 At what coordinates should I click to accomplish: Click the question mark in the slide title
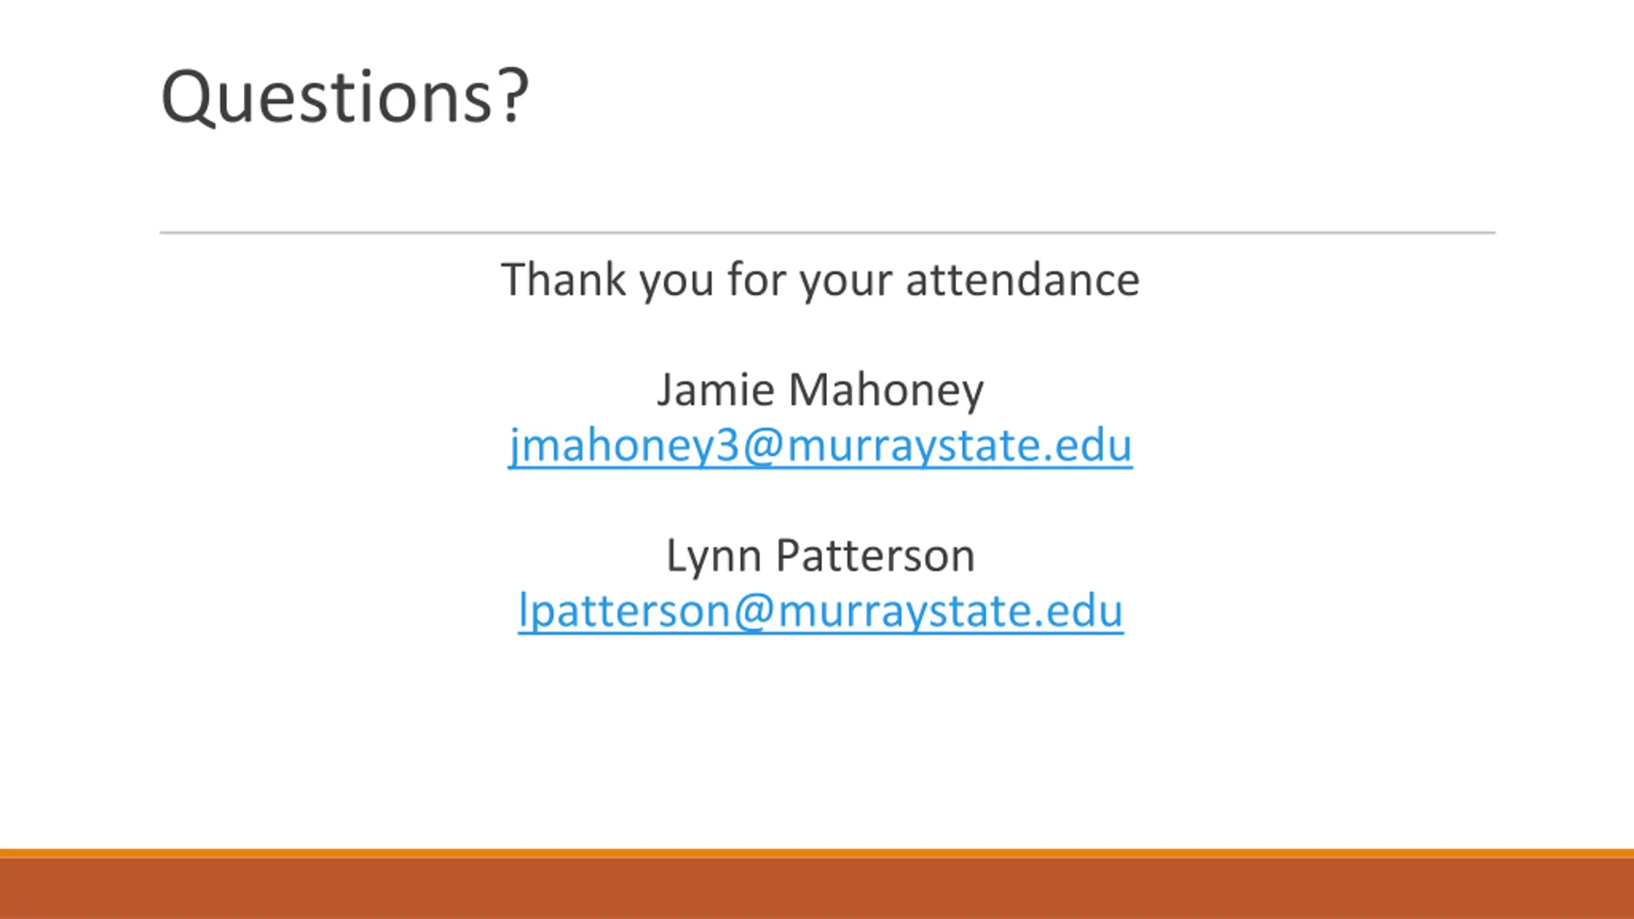(514, 96)
